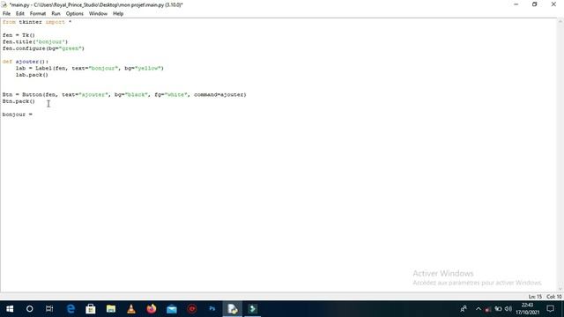Click on the Btn.pack() line
The image size is (564, 317).
[x=19, y=101]
